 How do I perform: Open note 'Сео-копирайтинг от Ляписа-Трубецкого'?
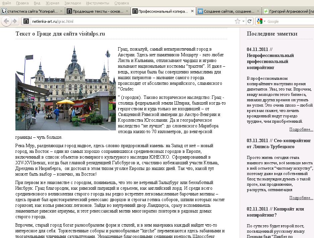click(x=278, y=143)
